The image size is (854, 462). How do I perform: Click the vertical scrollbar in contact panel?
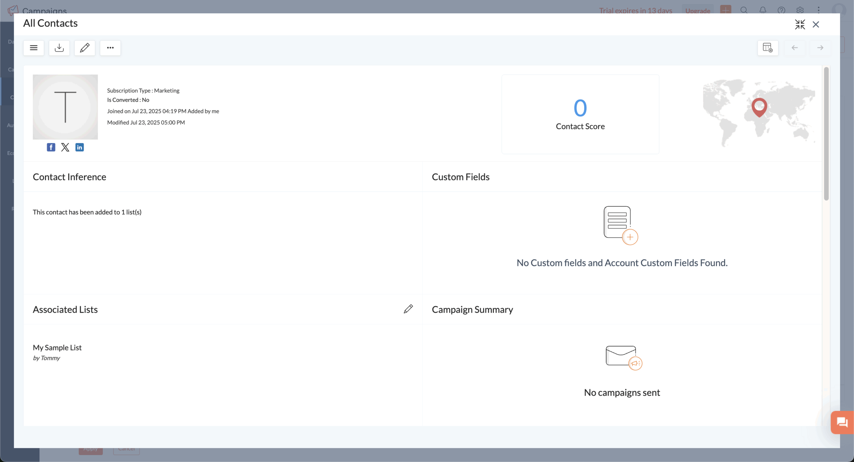(826, 134)
